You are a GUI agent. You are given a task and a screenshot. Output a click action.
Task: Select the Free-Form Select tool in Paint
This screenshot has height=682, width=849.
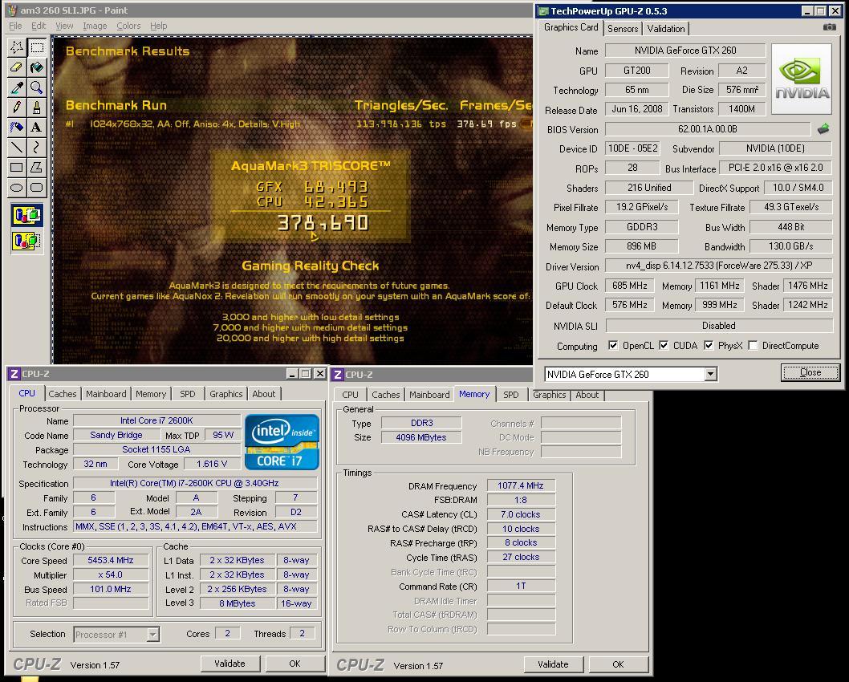[x=17, y=47]
